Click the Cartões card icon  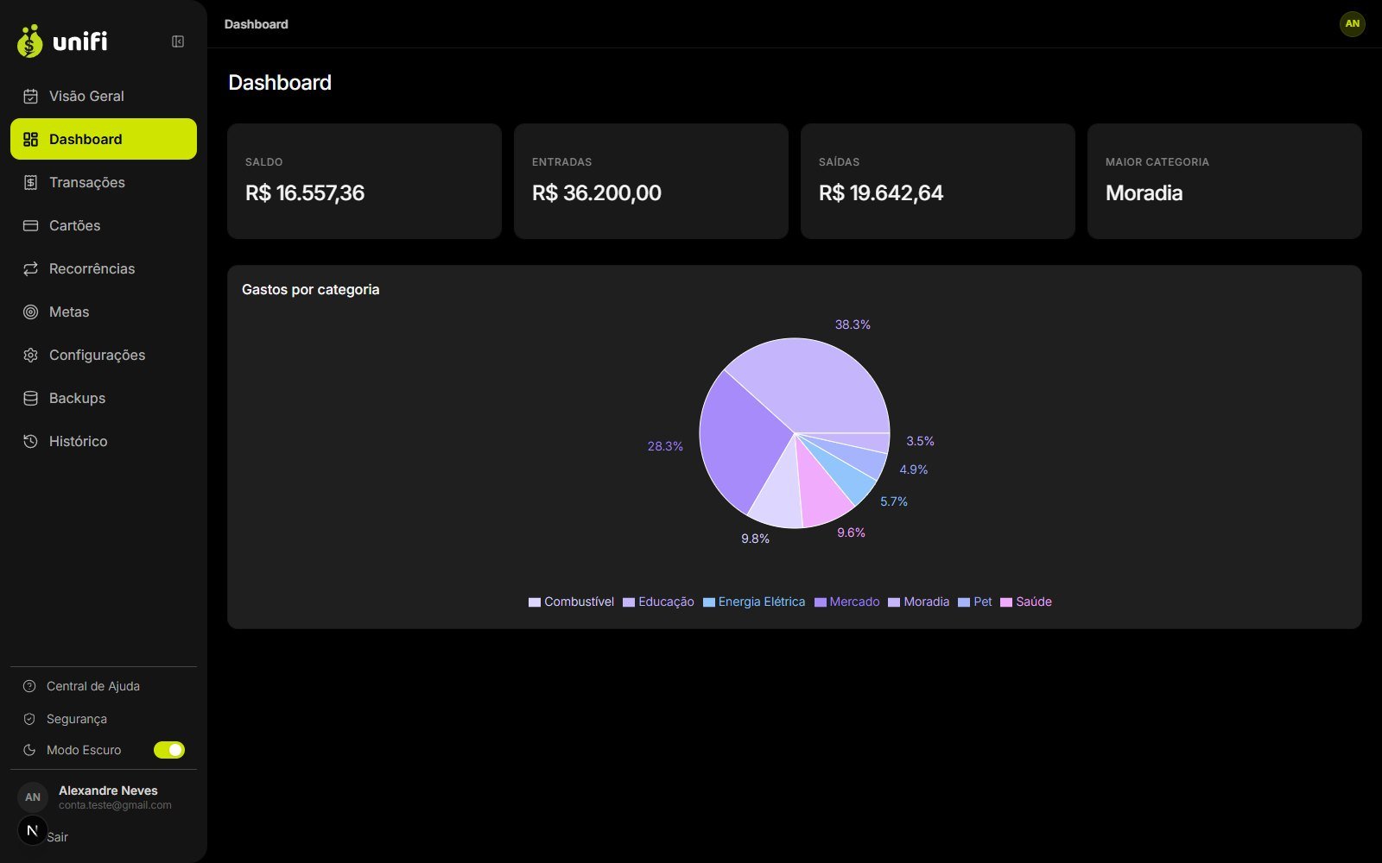(x=30, y=225)
